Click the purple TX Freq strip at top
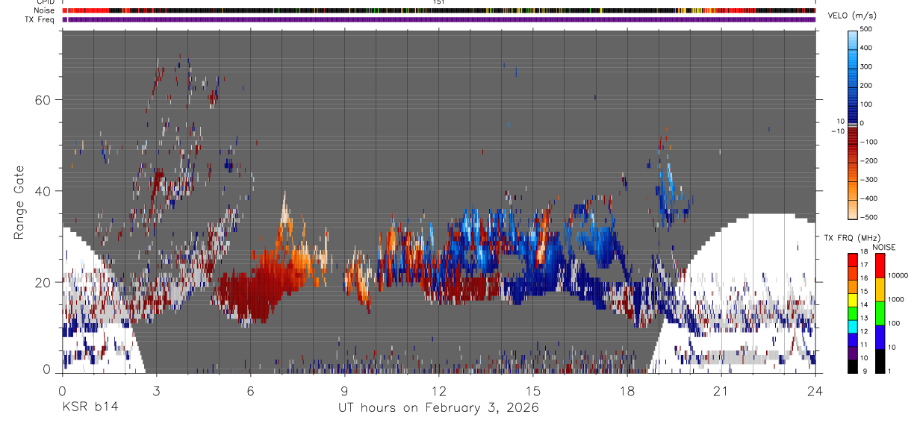This screenshot has height=423, width=917. (x=438, y=19)
